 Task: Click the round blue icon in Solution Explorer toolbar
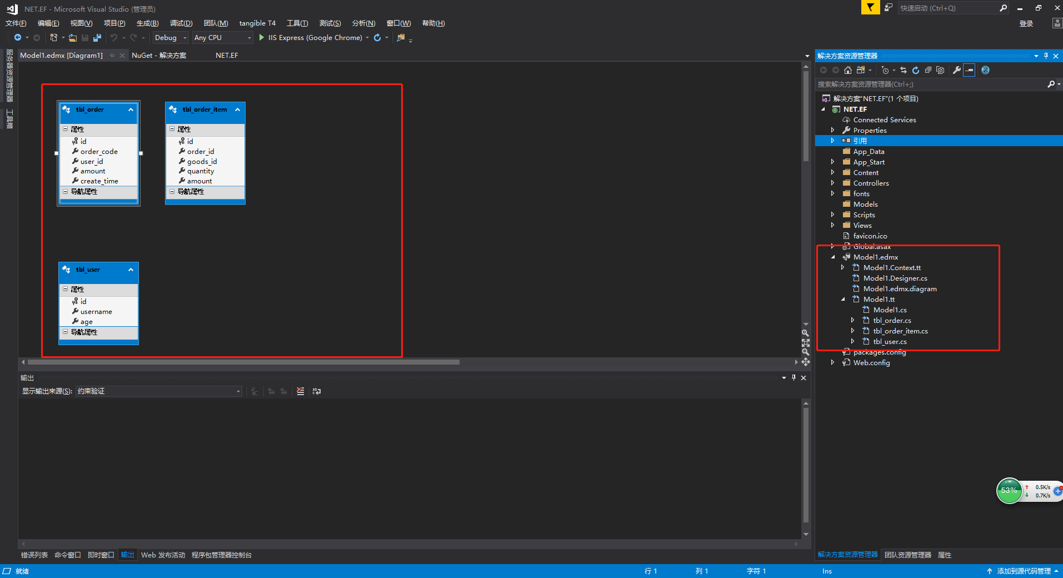coord(985,70)
